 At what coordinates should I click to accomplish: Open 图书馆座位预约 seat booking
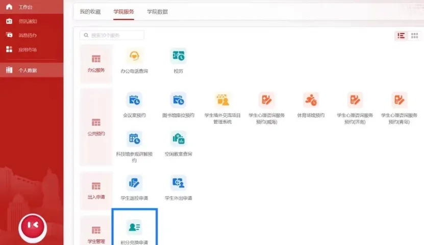178,100
